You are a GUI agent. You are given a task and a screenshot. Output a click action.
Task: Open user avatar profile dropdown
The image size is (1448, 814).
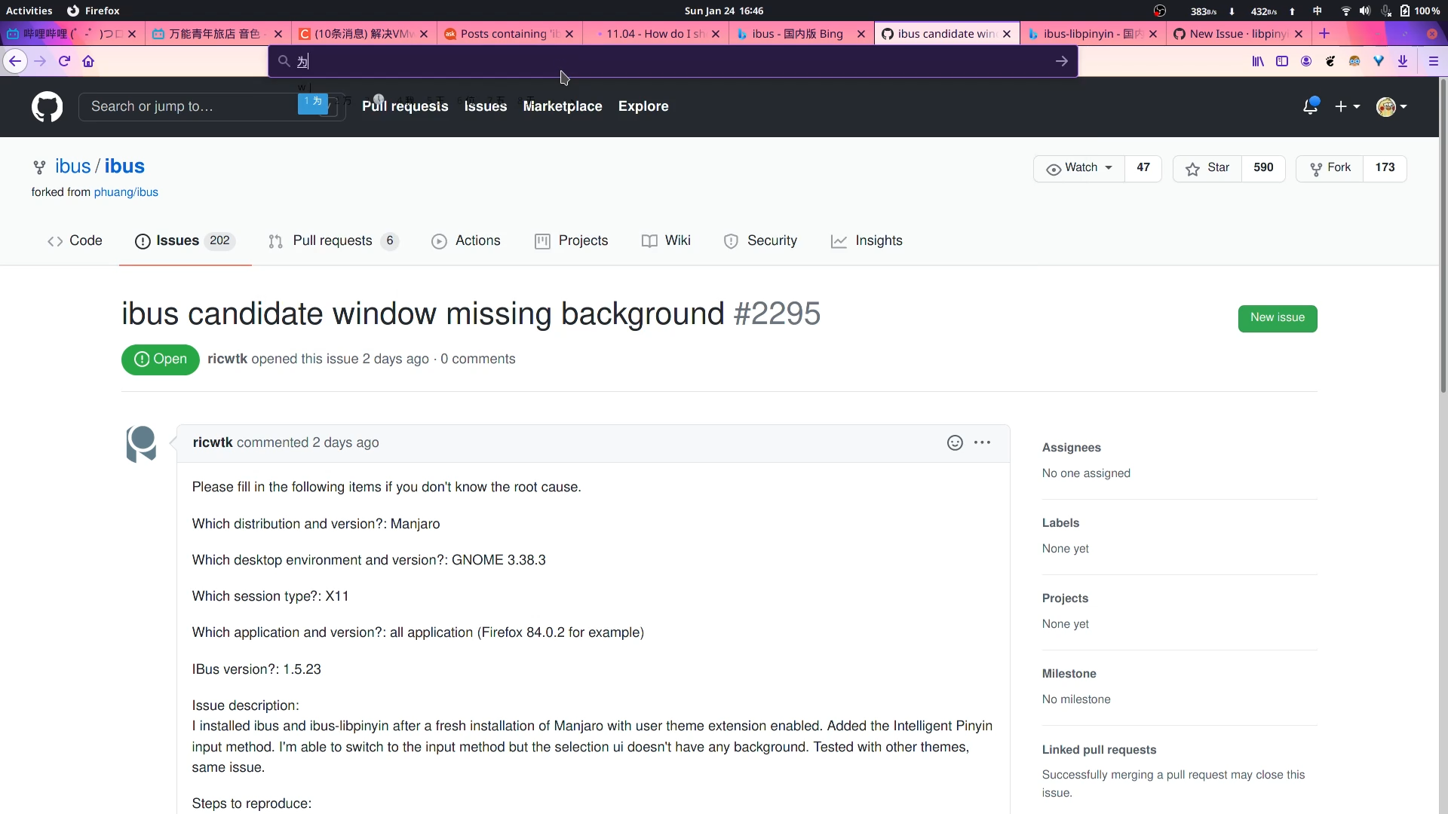(x=1391, y=106)
